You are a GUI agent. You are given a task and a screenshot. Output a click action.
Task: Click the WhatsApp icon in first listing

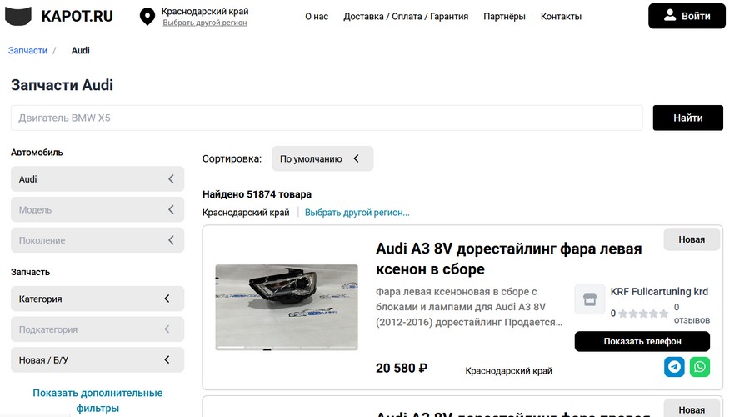point(700,367)
